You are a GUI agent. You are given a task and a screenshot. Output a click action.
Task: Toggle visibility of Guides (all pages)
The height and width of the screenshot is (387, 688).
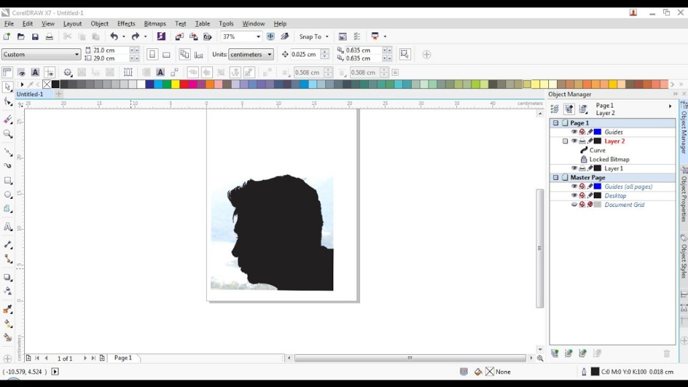tap(574, 187)
